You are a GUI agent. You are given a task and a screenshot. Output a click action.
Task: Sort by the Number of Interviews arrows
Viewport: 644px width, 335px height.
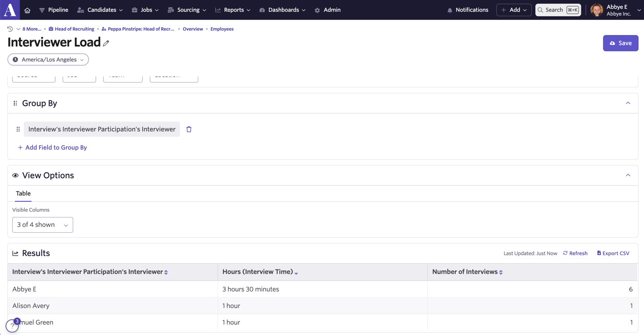point(501,272)
